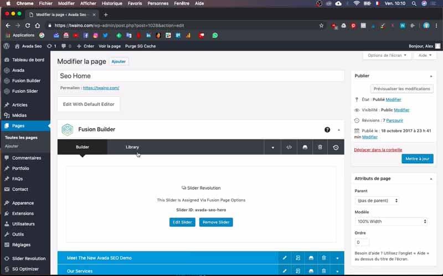Collapse the Attributs de page box
This screenshot has width=443, height=276.
(431, 179)
